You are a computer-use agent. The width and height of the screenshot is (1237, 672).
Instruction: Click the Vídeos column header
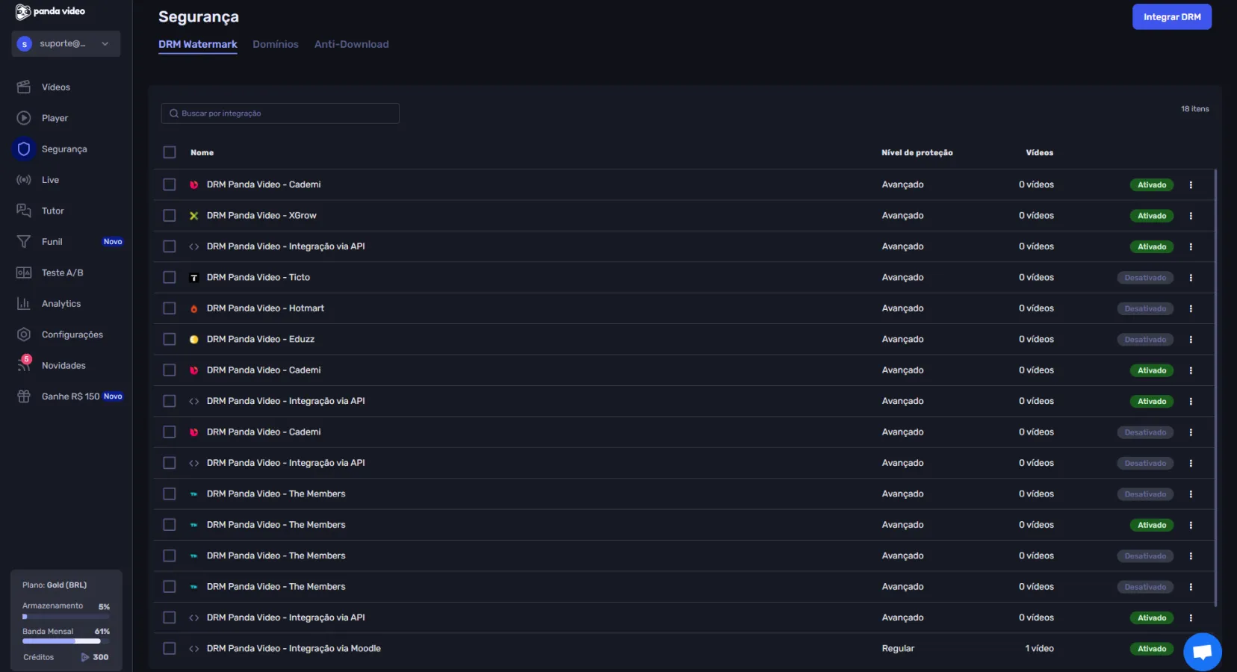(x=1039, y=153)
